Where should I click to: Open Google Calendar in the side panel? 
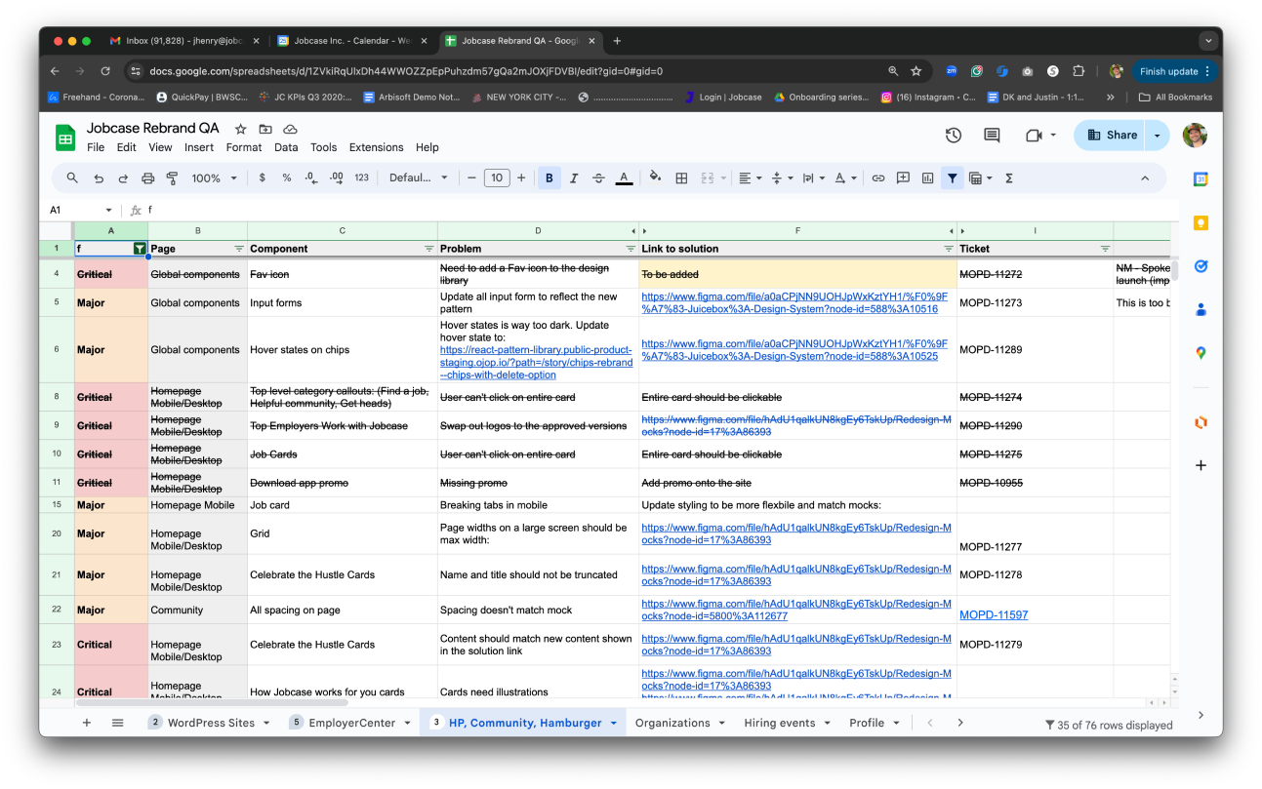1201,179
